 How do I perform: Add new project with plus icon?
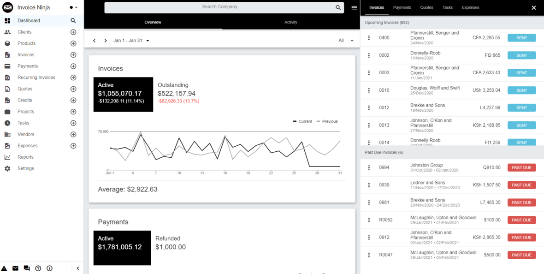click(x=73, y=112)
